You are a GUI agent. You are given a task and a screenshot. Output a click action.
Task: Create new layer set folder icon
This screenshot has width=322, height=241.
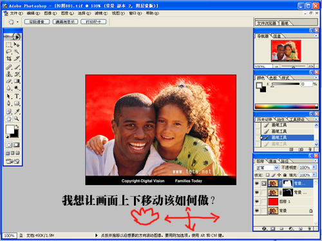tap(281, 229)
